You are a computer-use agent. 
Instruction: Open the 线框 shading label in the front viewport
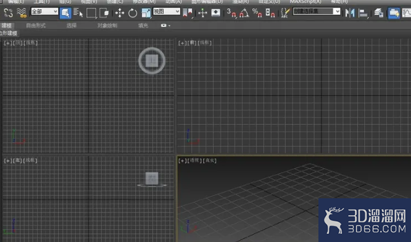[205, 42]
